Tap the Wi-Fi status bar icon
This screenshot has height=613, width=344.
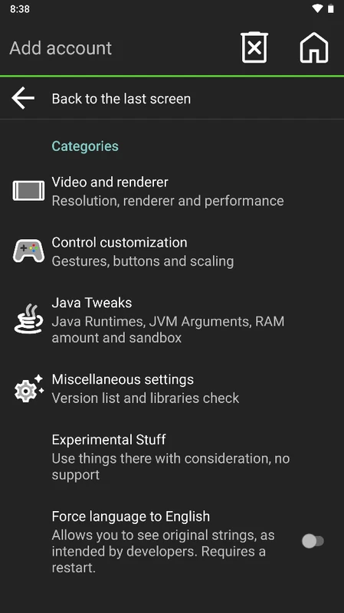pyautogui.click(x=318, y=8)
